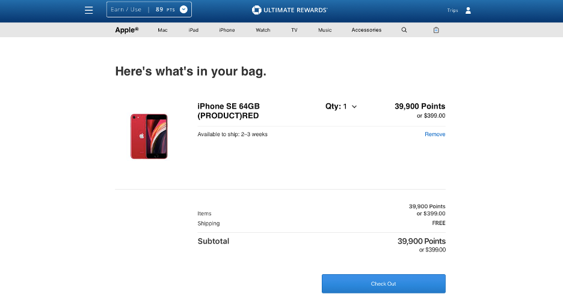Browse the Accessories category
The width and height of the screenshot is (563, 306).
(x=366, y=30)
